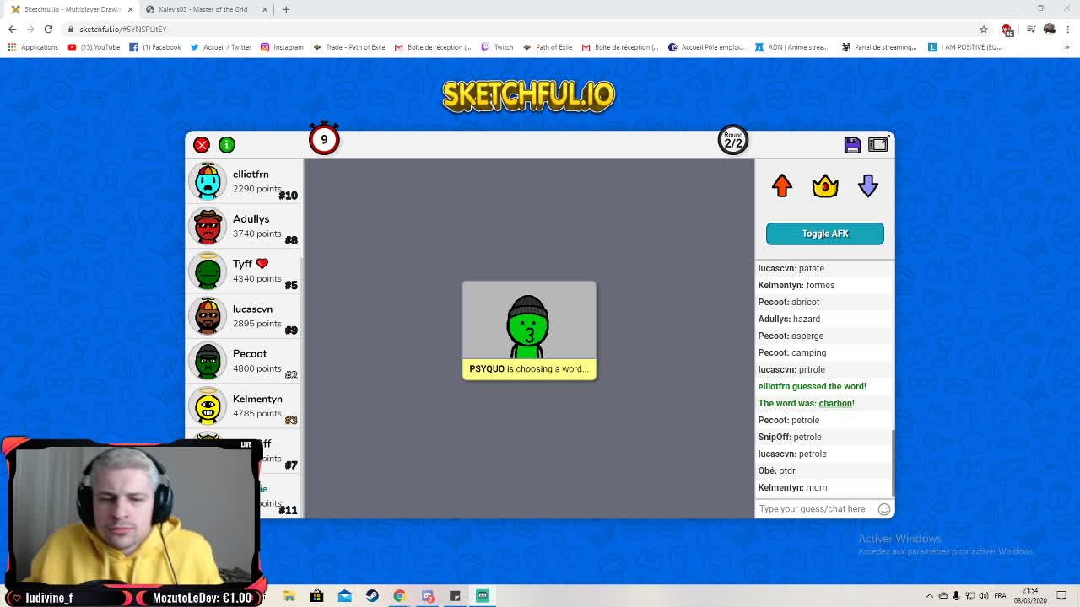Select elliotfrn avatar in player list
1080x607 pixels.
(208, 180)
